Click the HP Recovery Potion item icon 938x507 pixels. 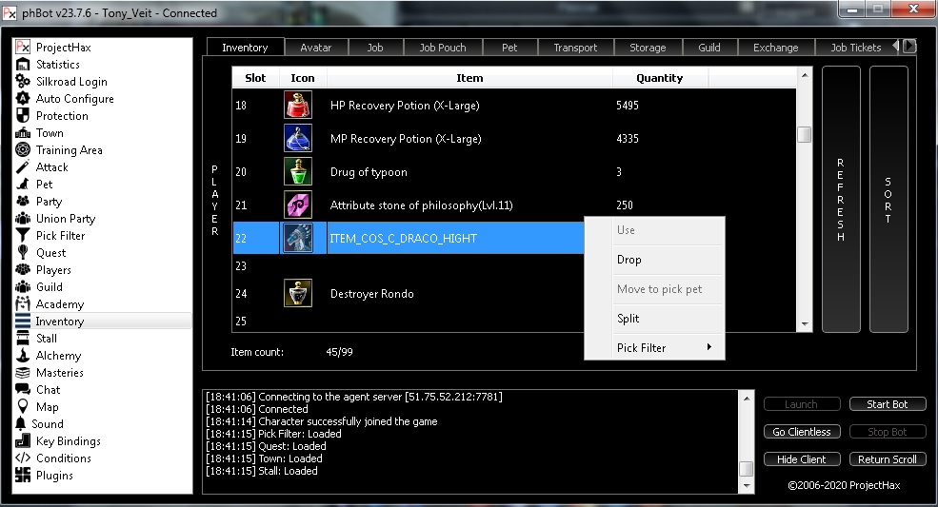298,106
